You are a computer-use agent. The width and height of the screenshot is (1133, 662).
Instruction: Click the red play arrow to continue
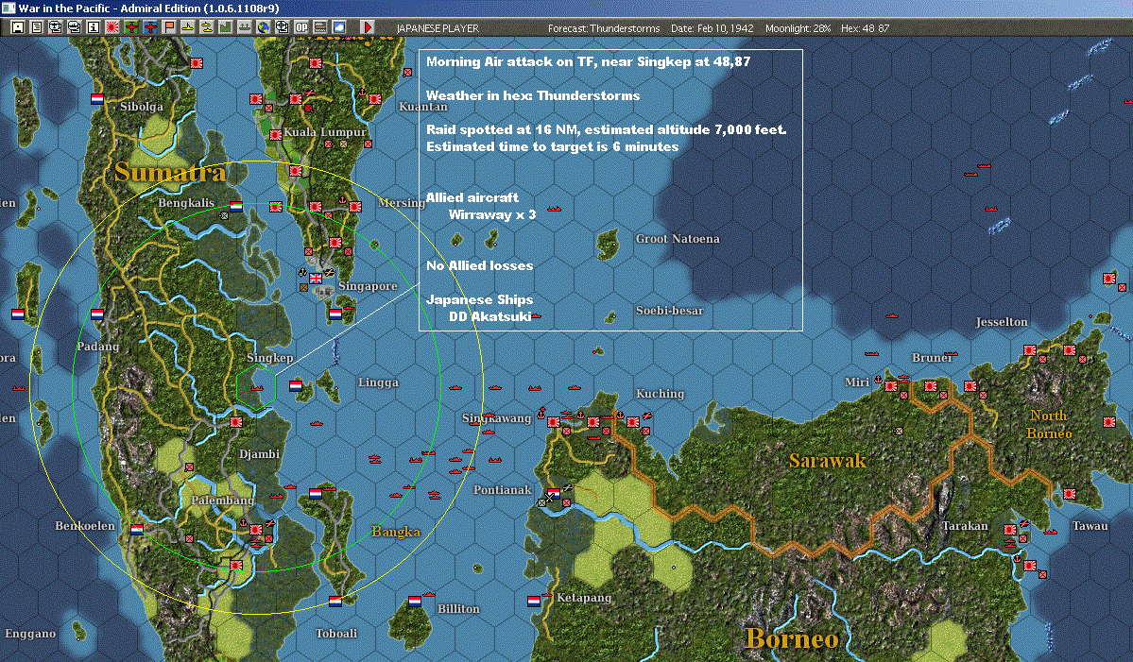[x=367, y=27]
